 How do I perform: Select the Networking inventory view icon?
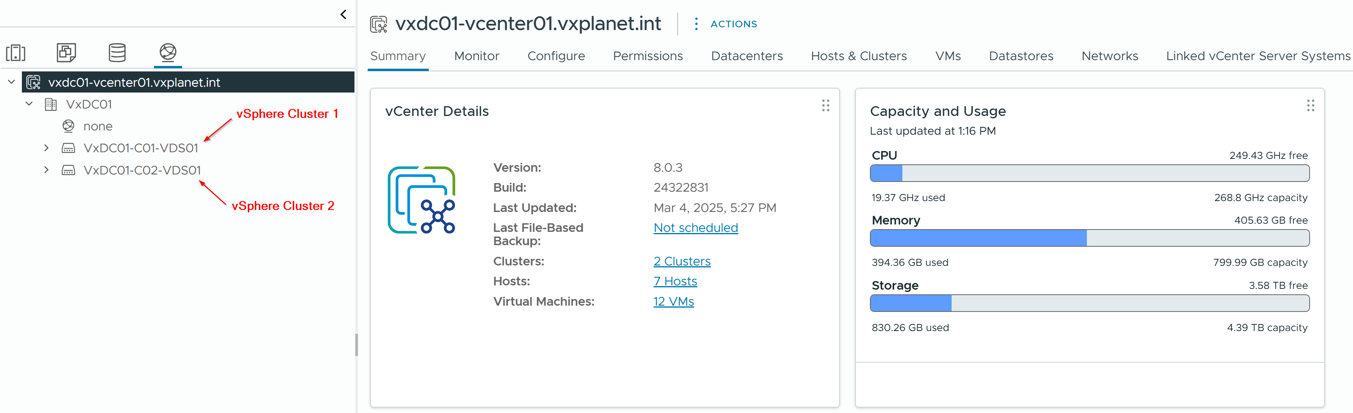(168, 52)
